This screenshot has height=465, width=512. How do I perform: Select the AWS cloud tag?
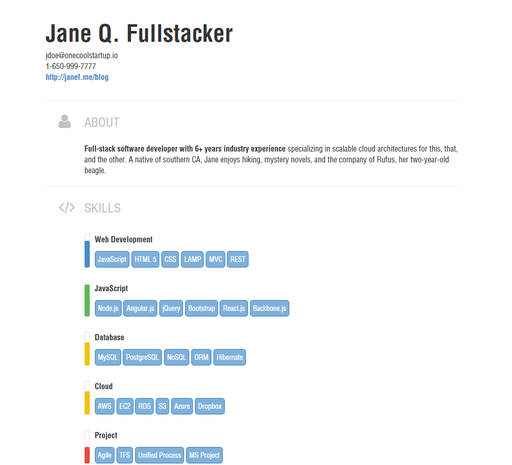pyautogui.click(x=105, y=406)
